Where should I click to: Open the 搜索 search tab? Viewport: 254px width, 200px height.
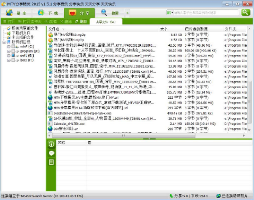pos(110,13)
